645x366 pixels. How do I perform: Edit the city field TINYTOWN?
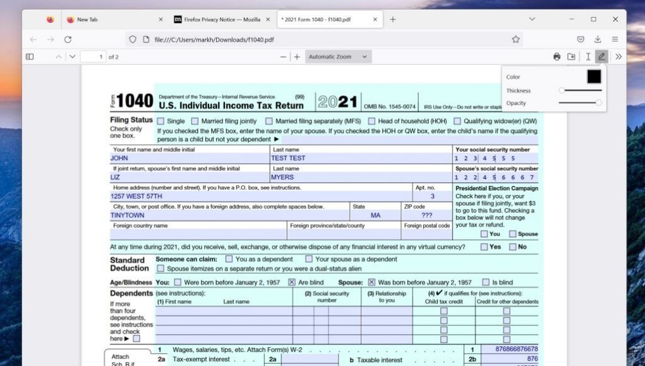coord(229,215)
